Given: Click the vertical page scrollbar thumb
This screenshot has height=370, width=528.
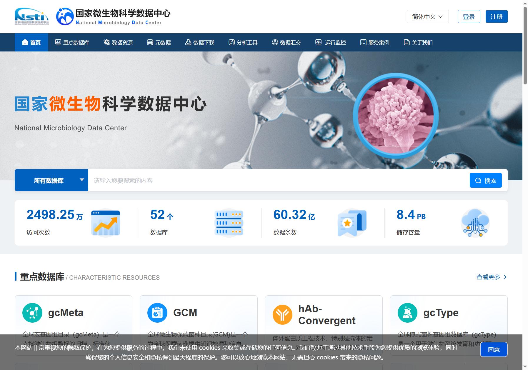Looking at the screenshot, I should 525,46.
